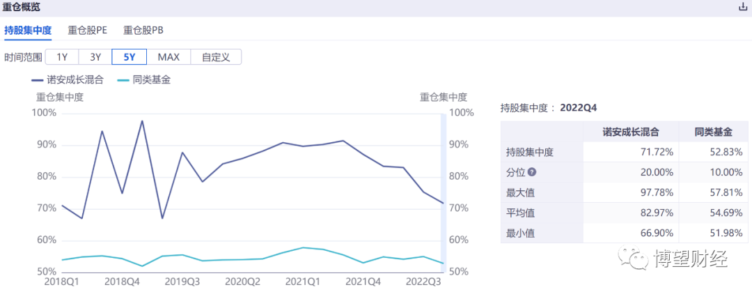Screen dimensions: 752x292
Task: Choose the 自定义 time range option
Action: tap(217, 57)
